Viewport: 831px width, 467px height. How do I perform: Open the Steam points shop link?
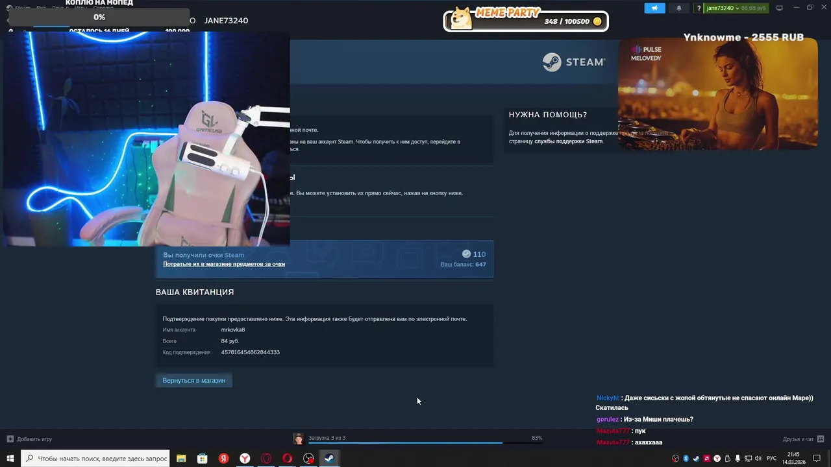pos(224,264)
